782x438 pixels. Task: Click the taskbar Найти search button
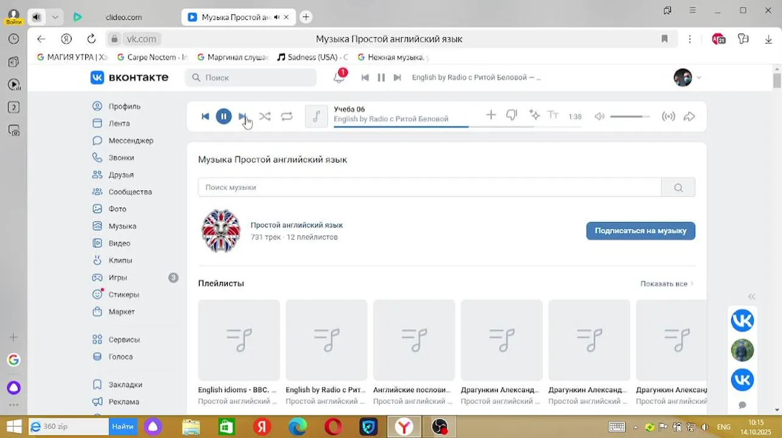[x=122, y=426]
